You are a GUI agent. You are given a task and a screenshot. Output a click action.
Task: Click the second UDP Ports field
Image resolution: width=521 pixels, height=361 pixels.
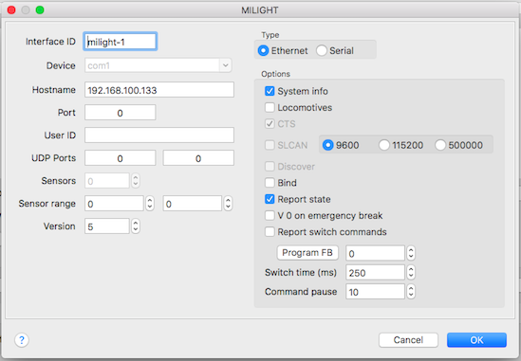198,158
